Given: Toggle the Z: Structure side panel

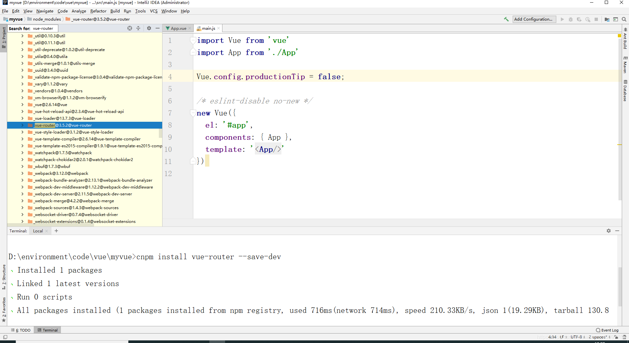Looking at the screenshot, I should (x=4, y=277).
